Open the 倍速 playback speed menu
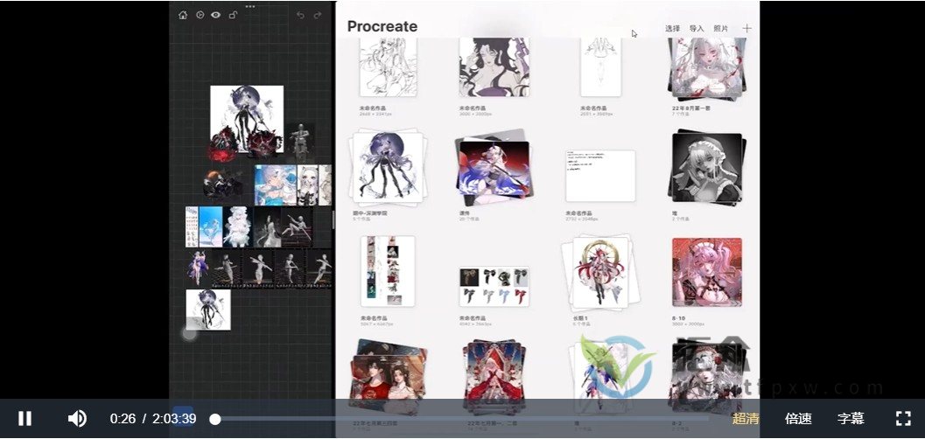Screen dimensions: 925x439 tap(798, 418)
